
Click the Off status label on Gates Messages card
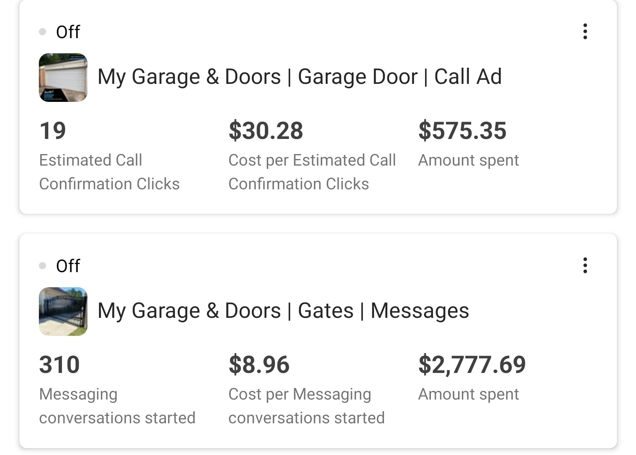coord(68,266)
